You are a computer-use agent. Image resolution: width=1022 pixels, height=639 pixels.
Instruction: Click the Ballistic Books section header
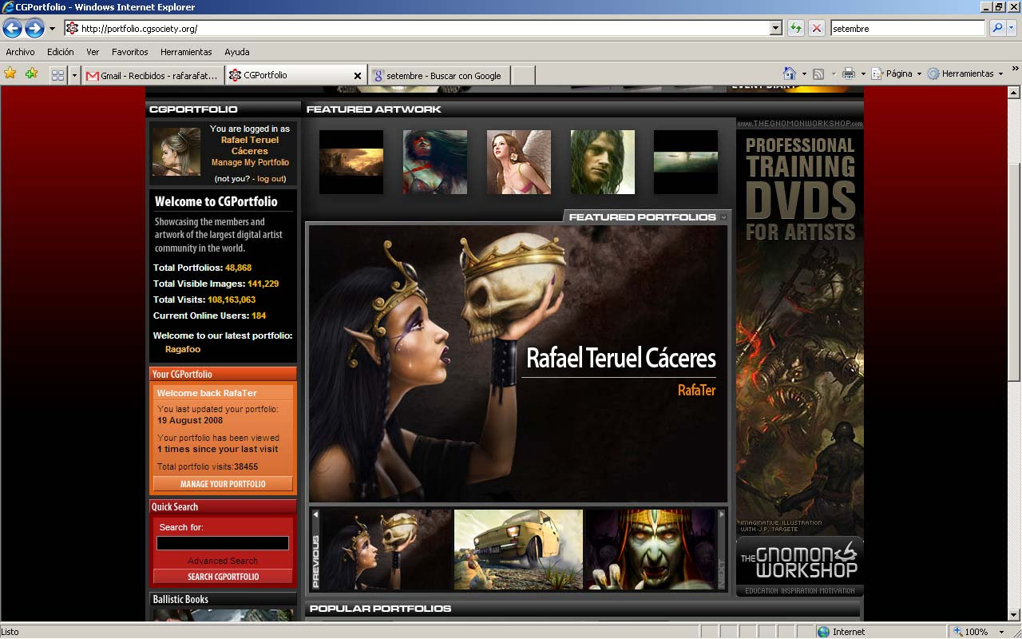223,599
